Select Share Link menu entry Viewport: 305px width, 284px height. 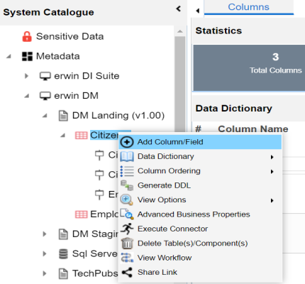tap(200, 272)
